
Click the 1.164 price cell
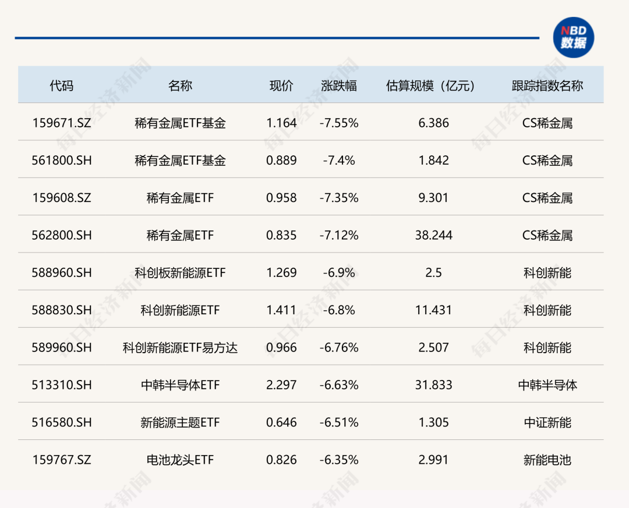pos(281,123)
